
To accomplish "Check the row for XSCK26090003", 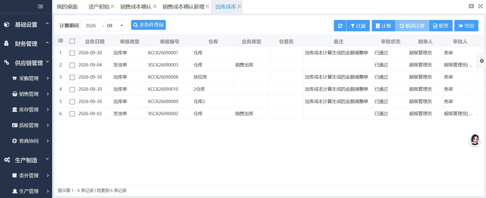I will click(72, 65).
